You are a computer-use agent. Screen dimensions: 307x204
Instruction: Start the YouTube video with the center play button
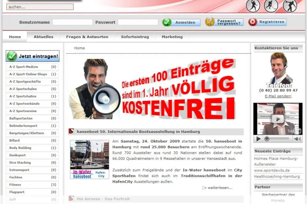point(278,119)
